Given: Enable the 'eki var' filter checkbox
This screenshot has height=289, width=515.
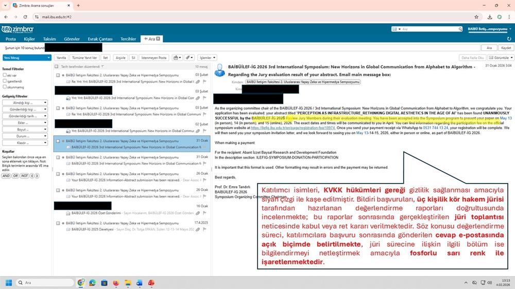Looking at the screenshot, I should pos(4,75).
